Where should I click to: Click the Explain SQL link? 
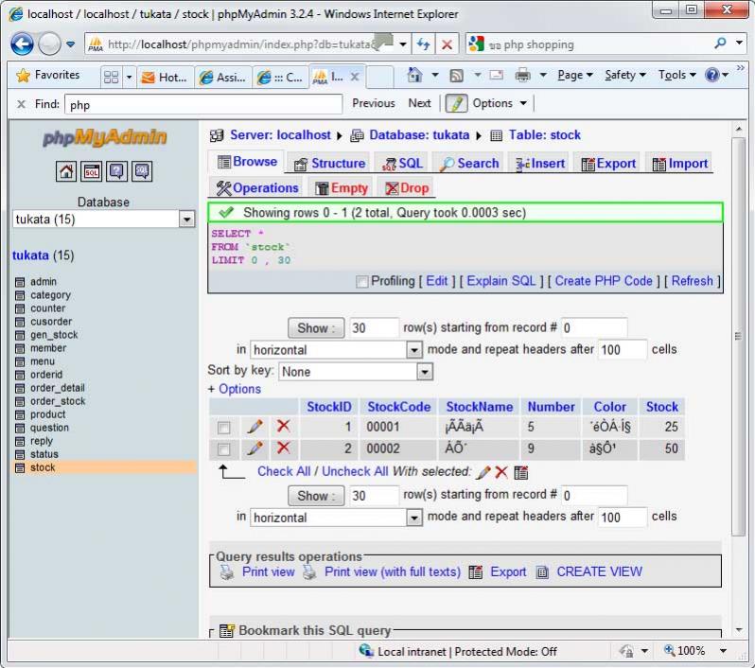click(x=500, y=281)
